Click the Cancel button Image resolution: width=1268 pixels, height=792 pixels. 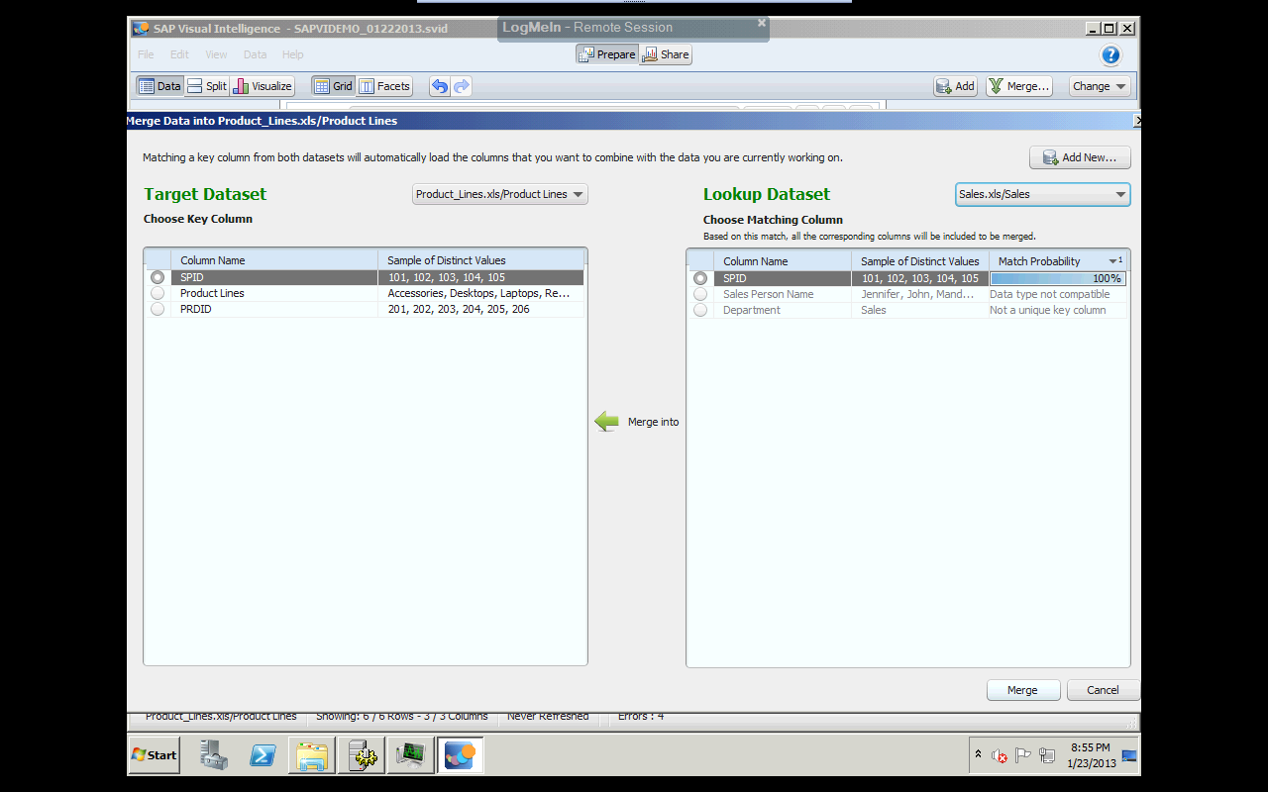click(1104, 690)
